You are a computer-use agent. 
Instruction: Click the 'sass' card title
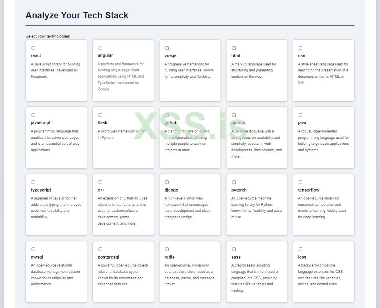point(236,257)
